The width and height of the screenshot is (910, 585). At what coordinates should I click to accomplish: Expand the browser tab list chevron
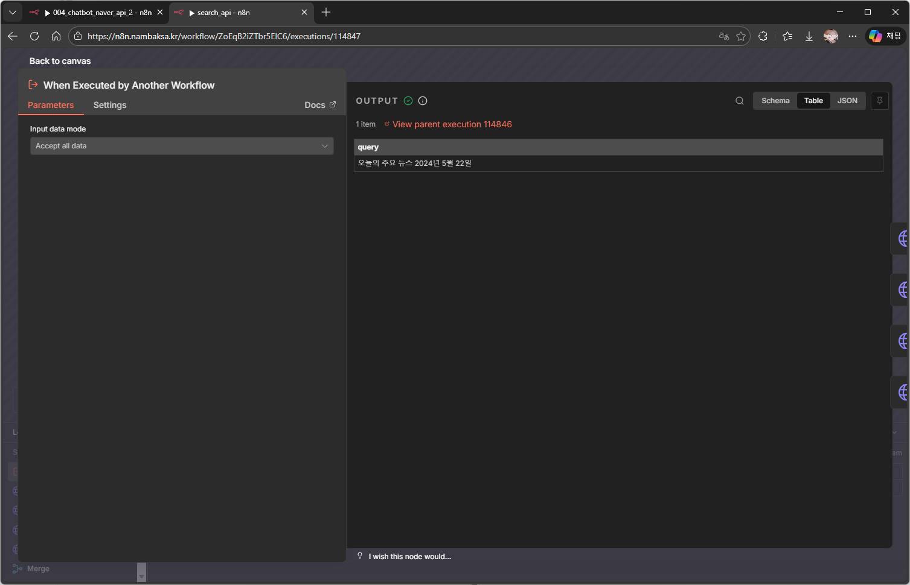12,12
